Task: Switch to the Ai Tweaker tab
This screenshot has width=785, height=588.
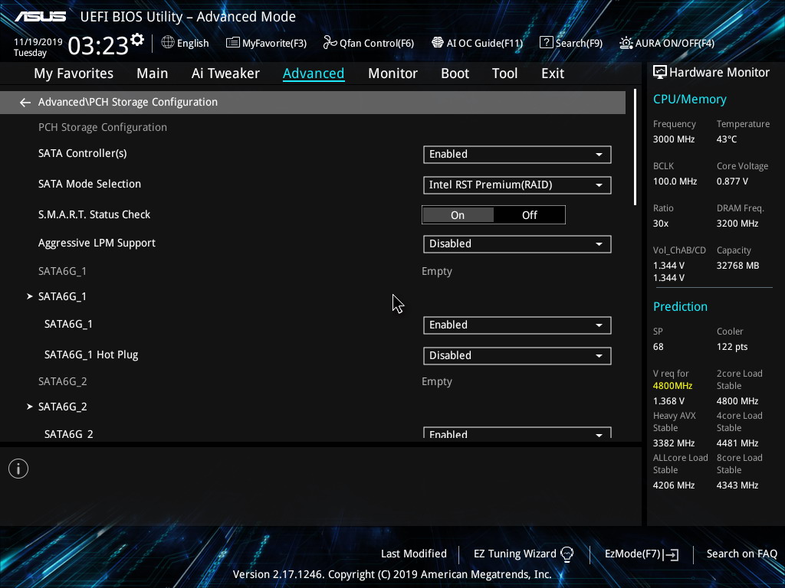Action: pyautogui.click(x=225, y=73)
